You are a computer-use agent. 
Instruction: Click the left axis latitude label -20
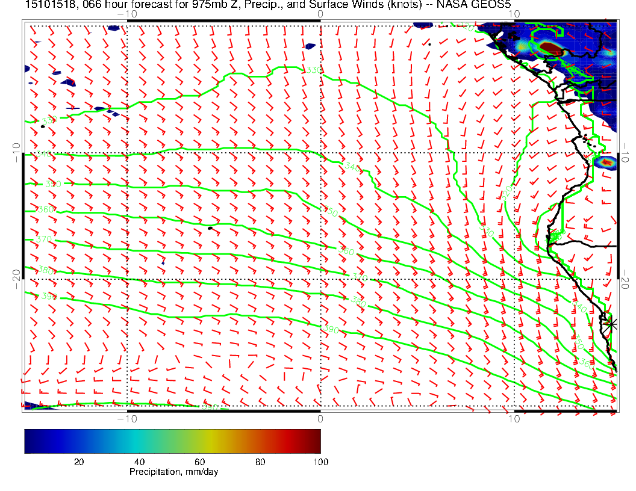pos(17,280)
